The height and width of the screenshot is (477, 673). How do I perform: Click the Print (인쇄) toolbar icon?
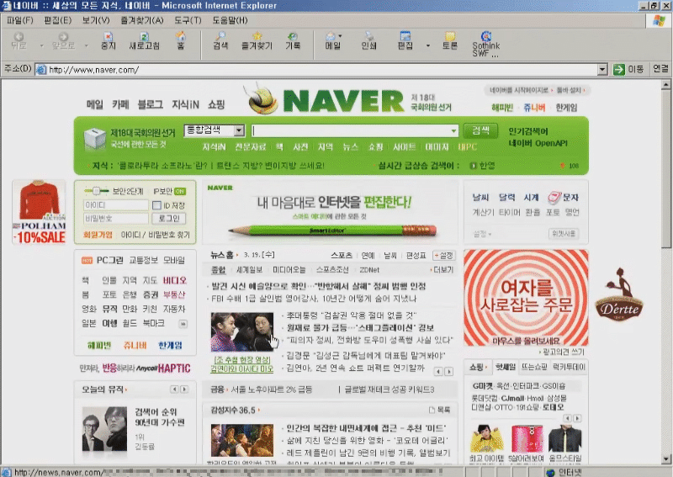(368, 39)
